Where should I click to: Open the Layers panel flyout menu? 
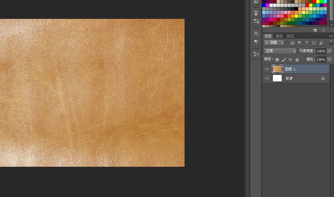[x=331, y=36]
